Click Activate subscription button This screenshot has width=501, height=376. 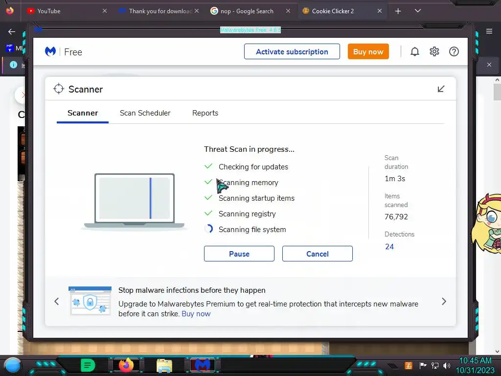point(292,51)
